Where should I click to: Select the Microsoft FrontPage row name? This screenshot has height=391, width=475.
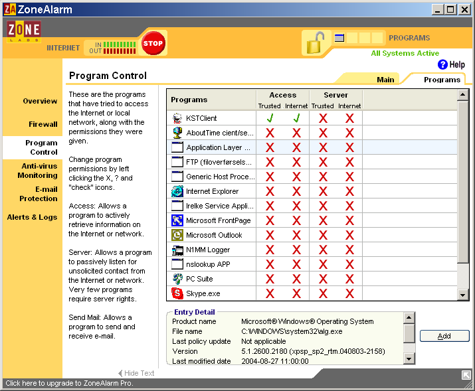(219, 220)
